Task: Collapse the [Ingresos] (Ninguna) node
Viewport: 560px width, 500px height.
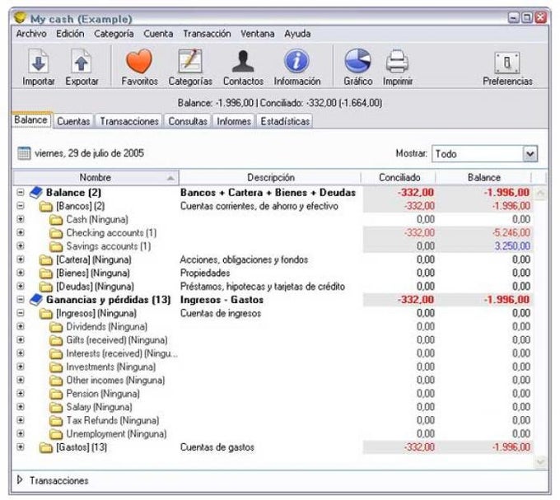Action: (21, 313)
